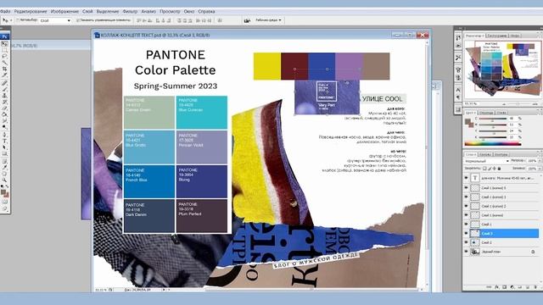This screenshot has height=305, width=543.
Task: Select the Move tool in toolbox
Action: click(4, 43)
